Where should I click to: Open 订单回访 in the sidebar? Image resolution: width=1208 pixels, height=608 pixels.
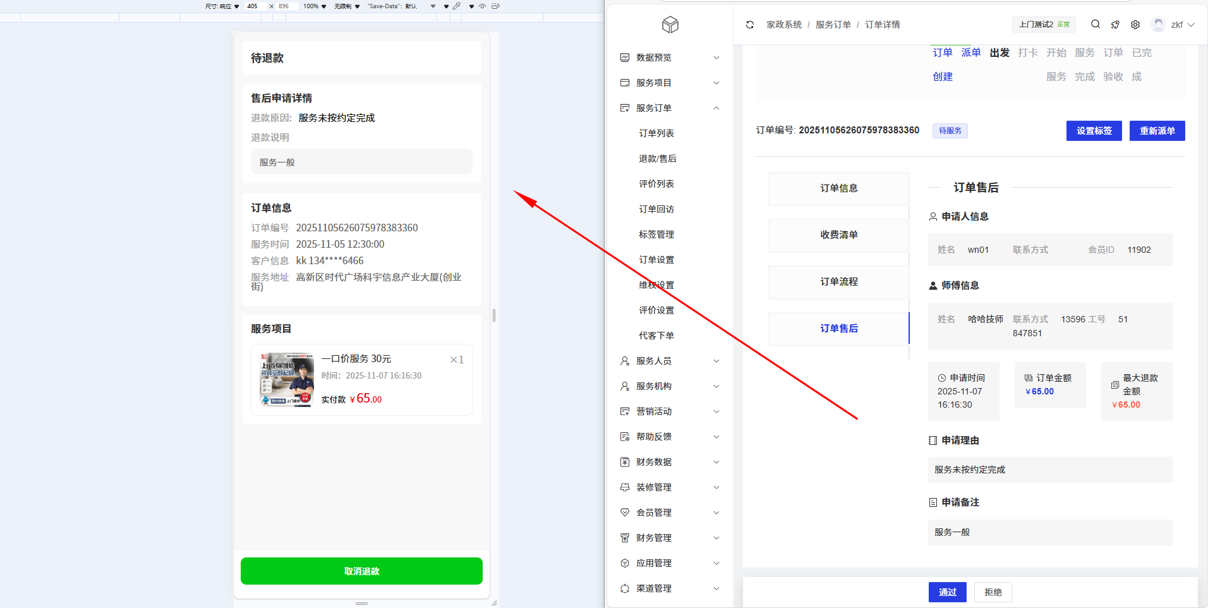pyautogui.click(x=656, y=209)
